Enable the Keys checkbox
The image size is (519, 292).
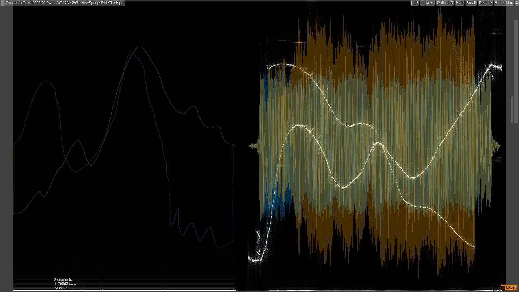(423, 3)
